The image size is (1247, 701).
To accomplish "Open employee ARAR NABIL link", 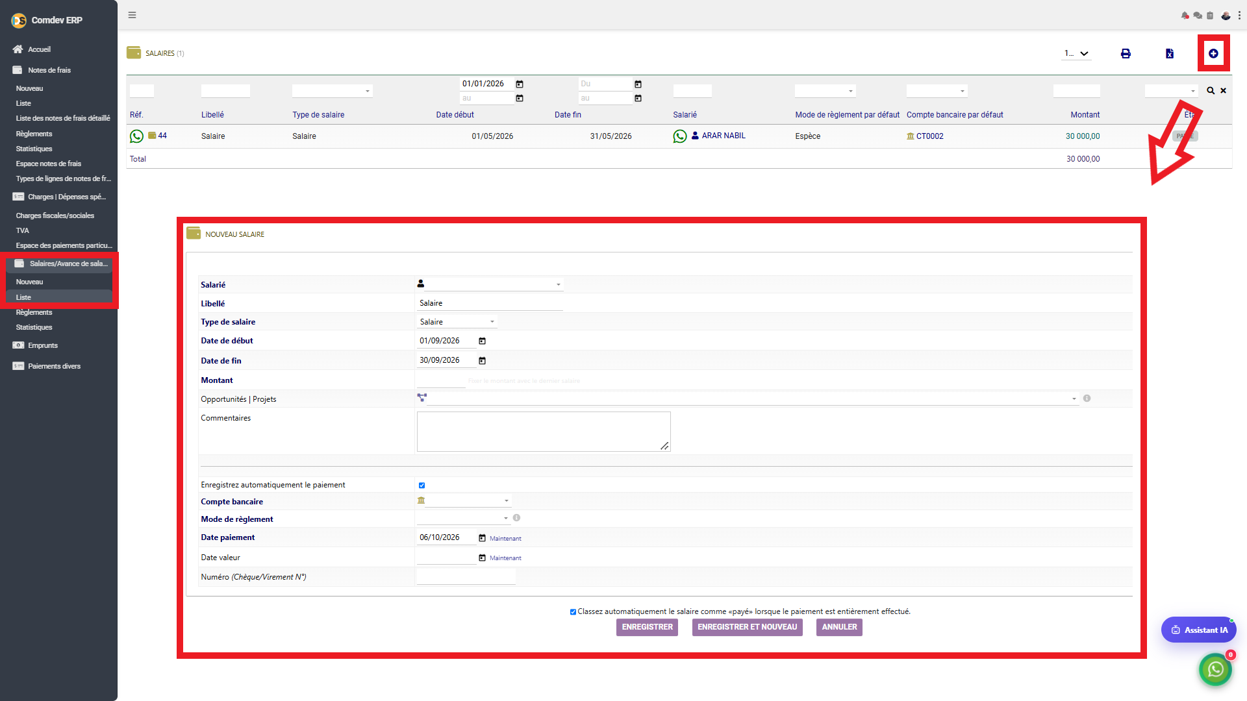I will coord(724,136).
